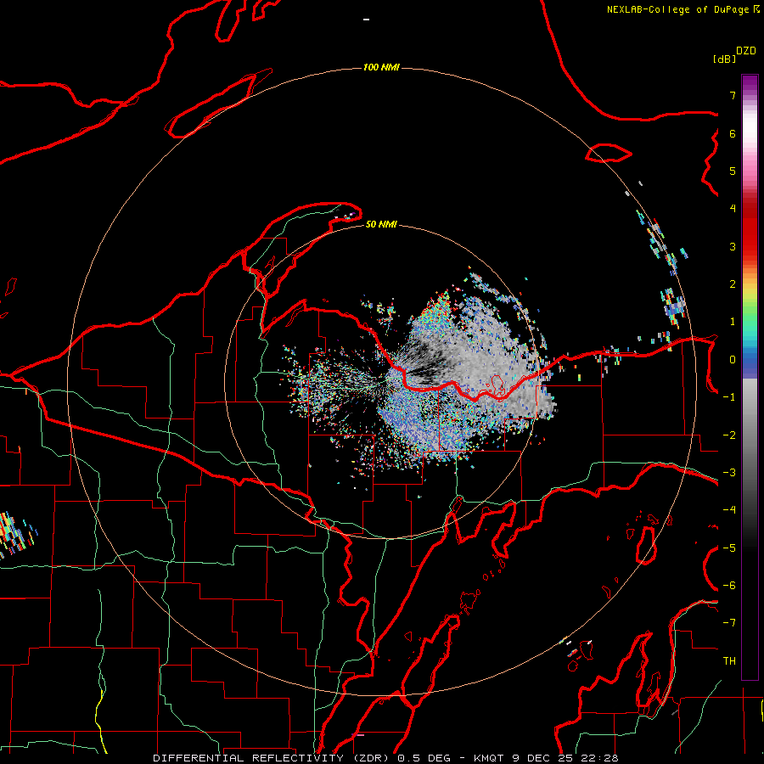Click the 7 value on color scale
Image resolution: width=764 pixels, height=764 pixels.
[x=733, y=95]
